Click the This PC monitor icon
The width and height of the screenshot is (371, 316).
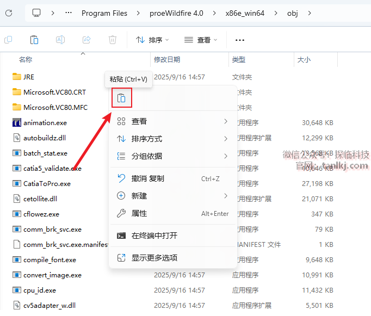36,13
